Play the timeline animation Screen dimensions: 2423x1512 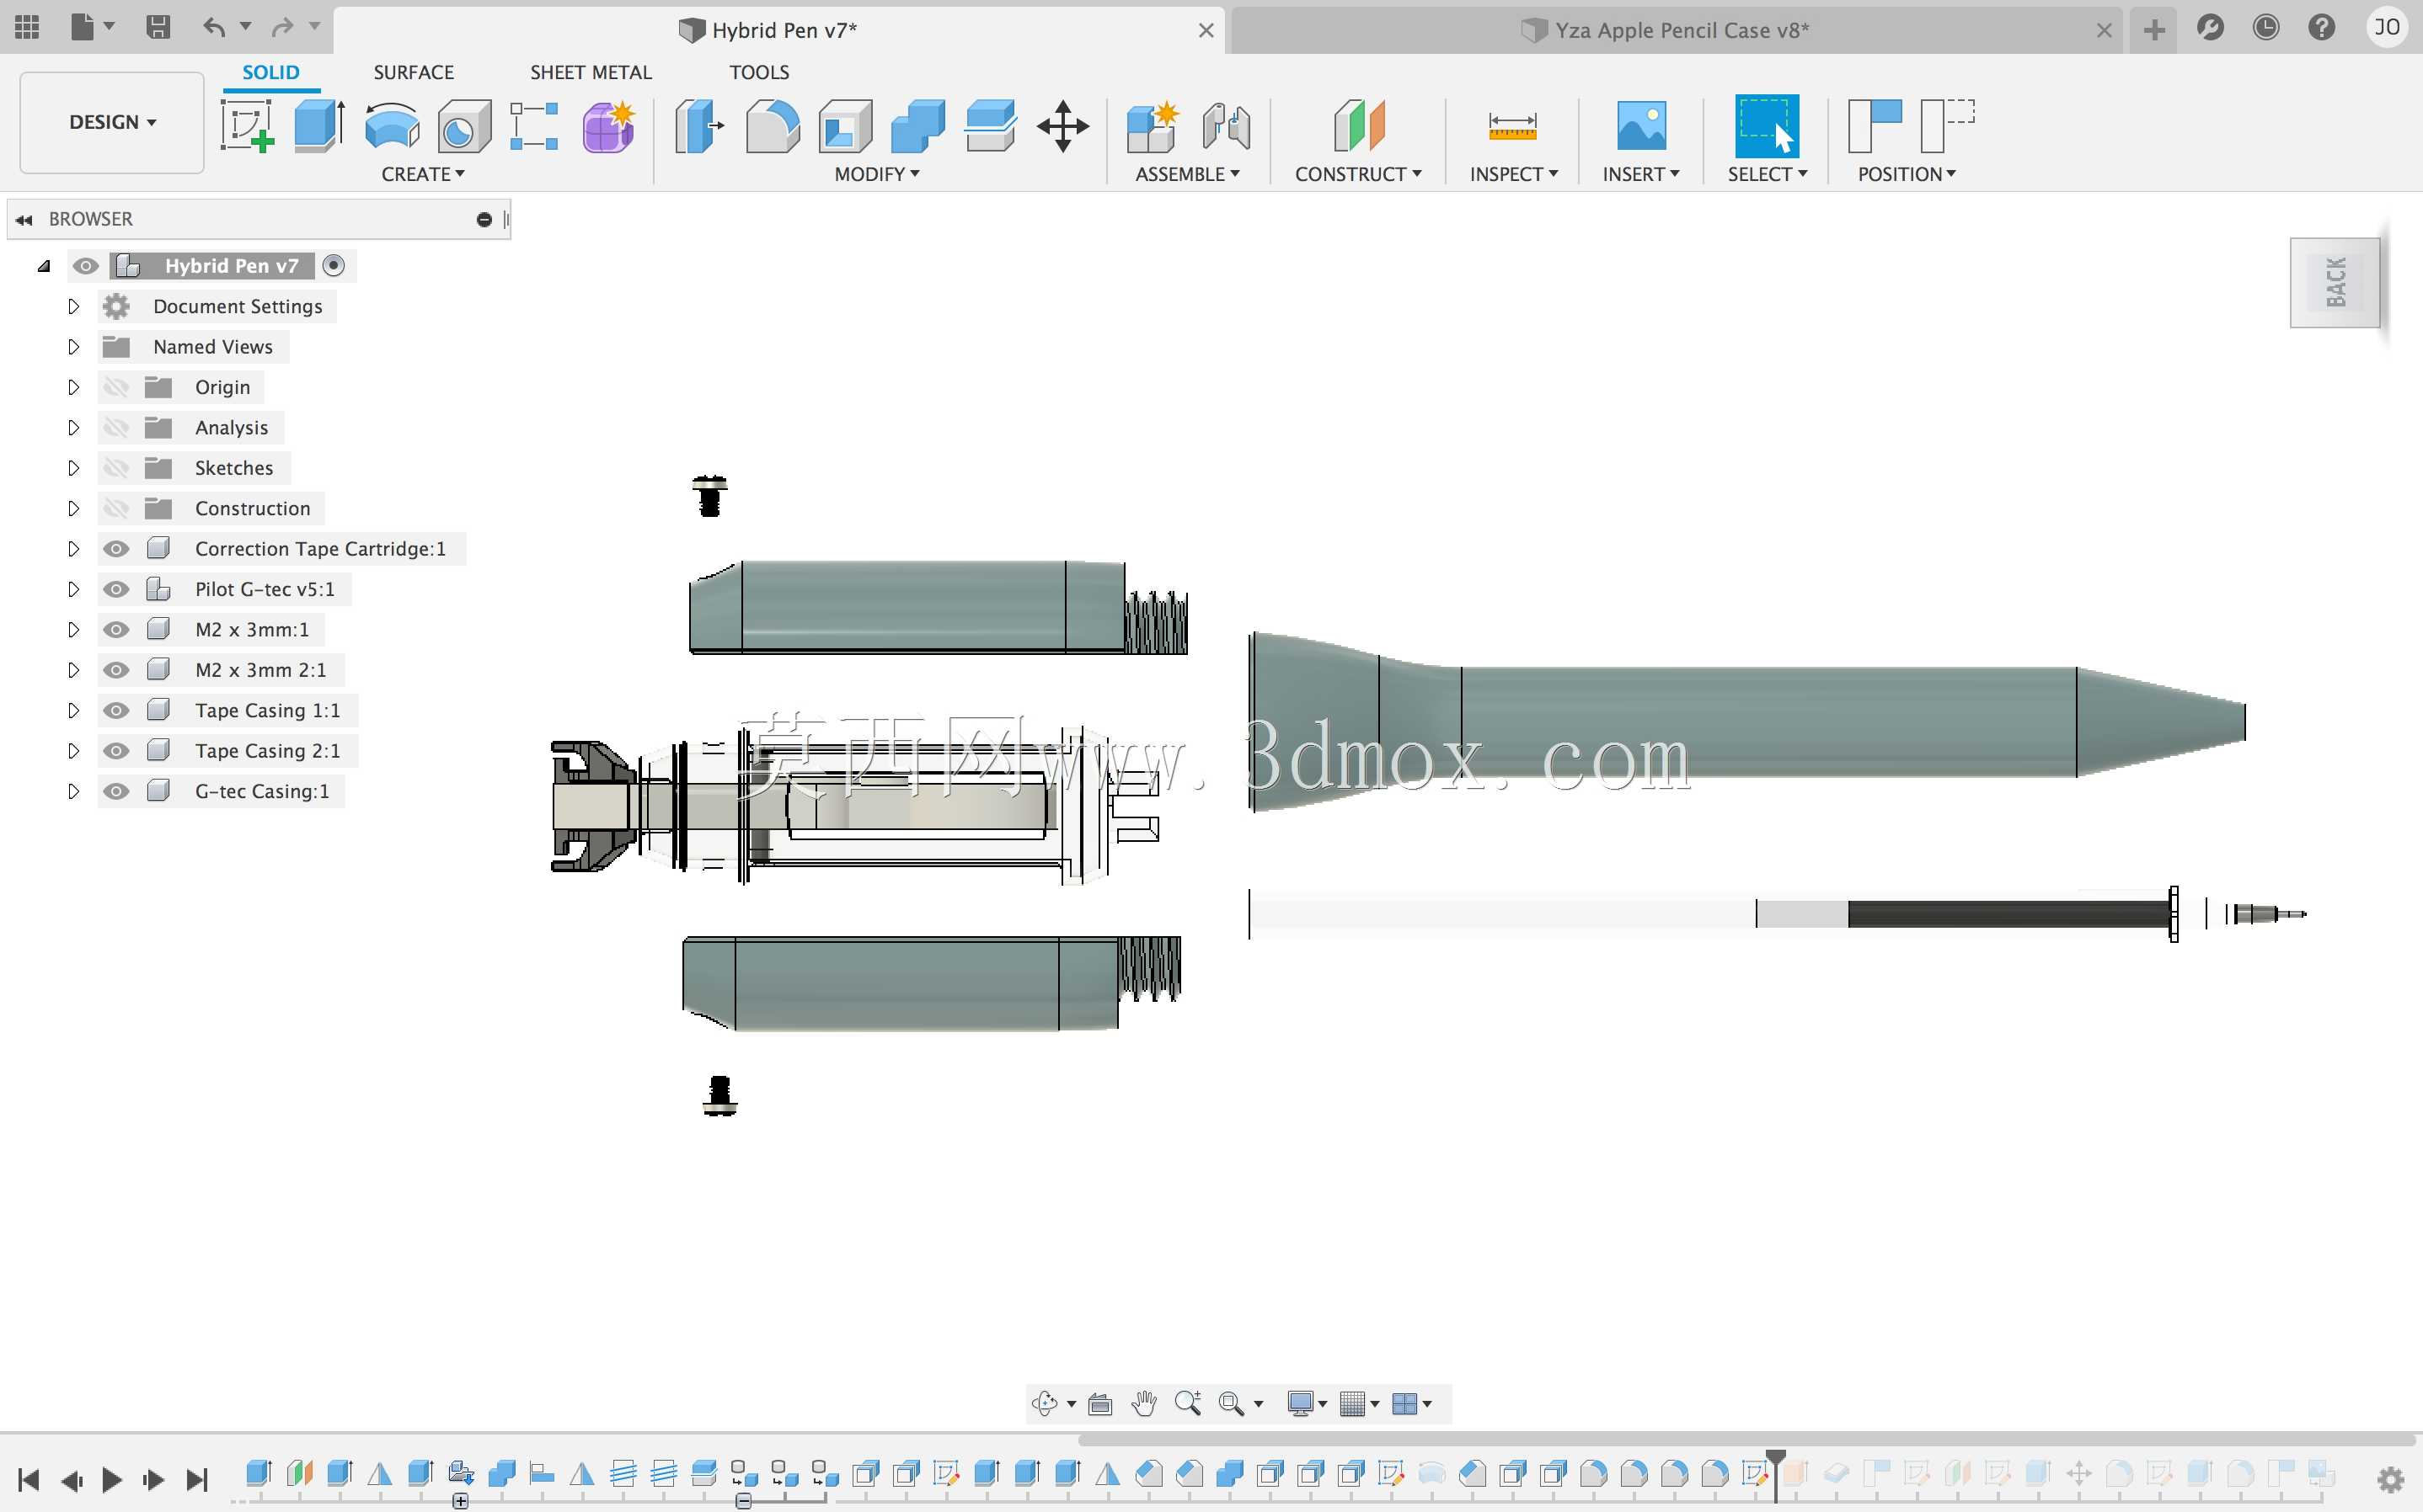coord(112,1479)
